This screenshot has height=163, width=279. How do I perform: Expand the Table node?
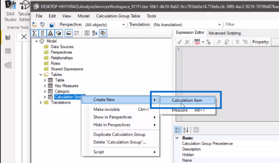coord(45,80)
